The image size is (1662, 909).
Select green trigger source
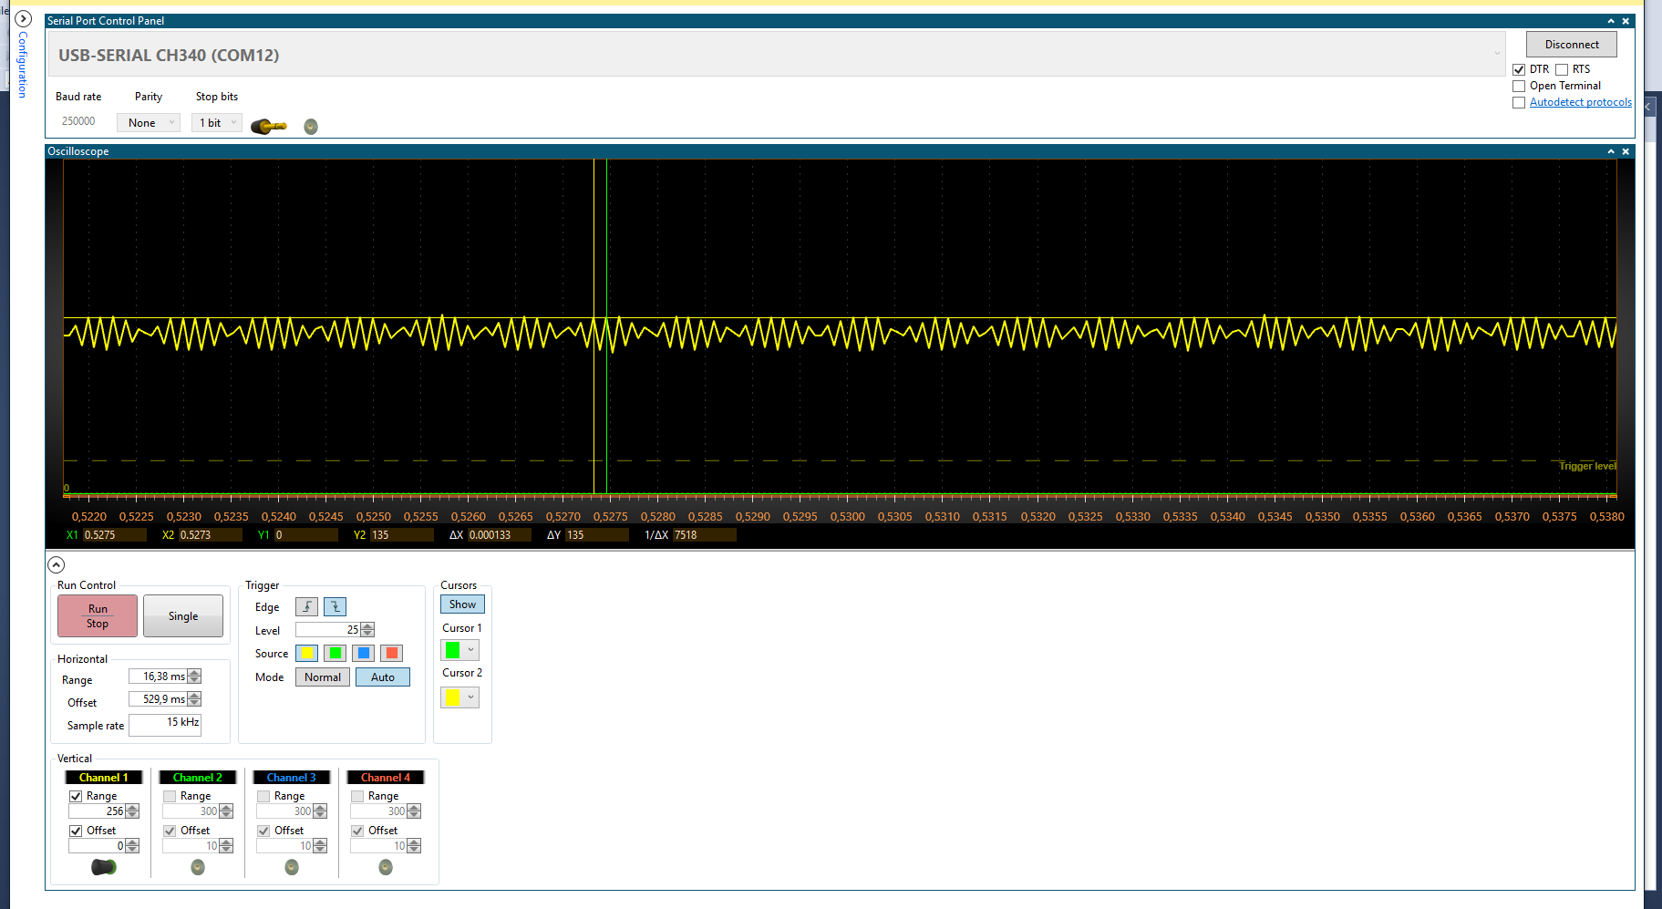[335, 653]
